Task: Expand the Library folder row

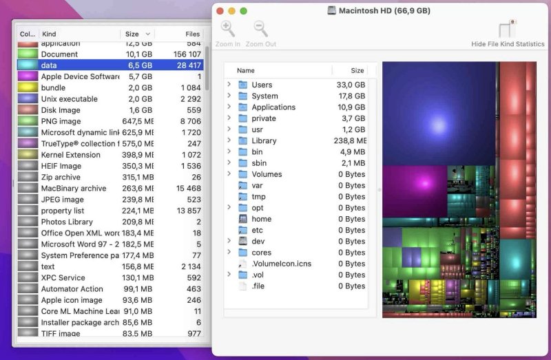Action: tap(229, 140)
